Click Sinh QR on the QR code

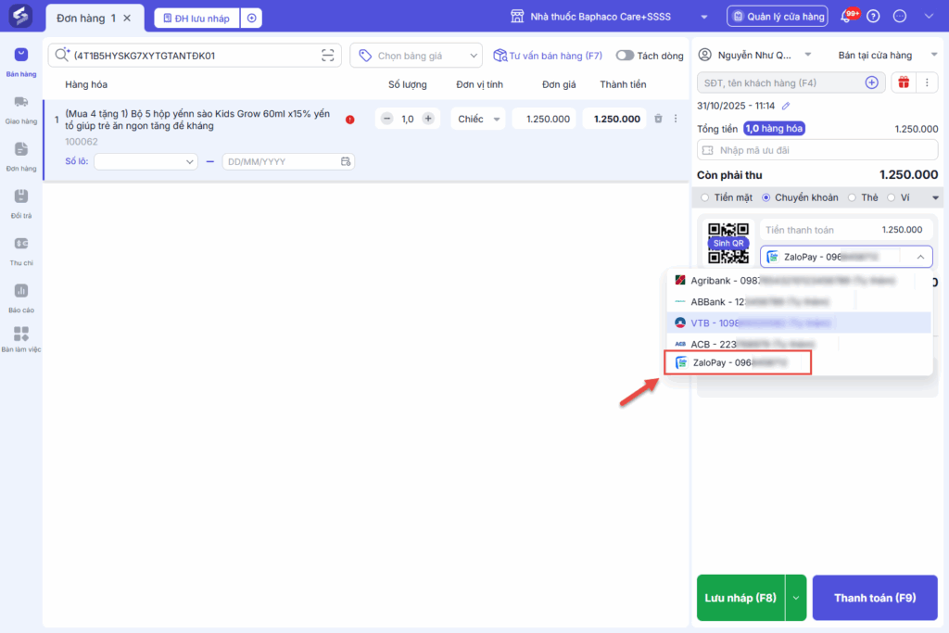728,243
